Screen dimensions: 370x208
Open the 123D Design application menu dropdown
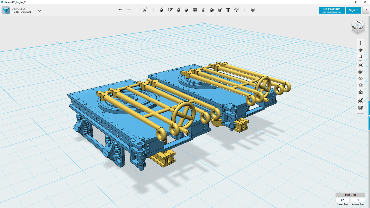point(40,11)
